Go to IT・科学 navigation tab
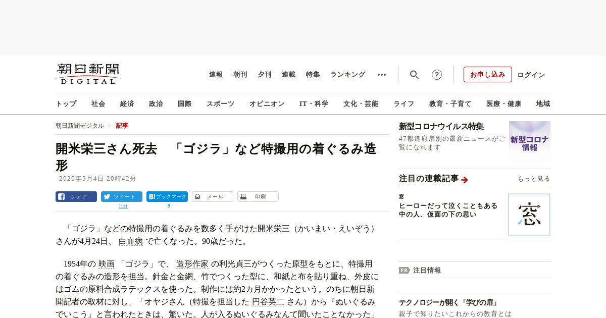 click(x=314, y=104)
